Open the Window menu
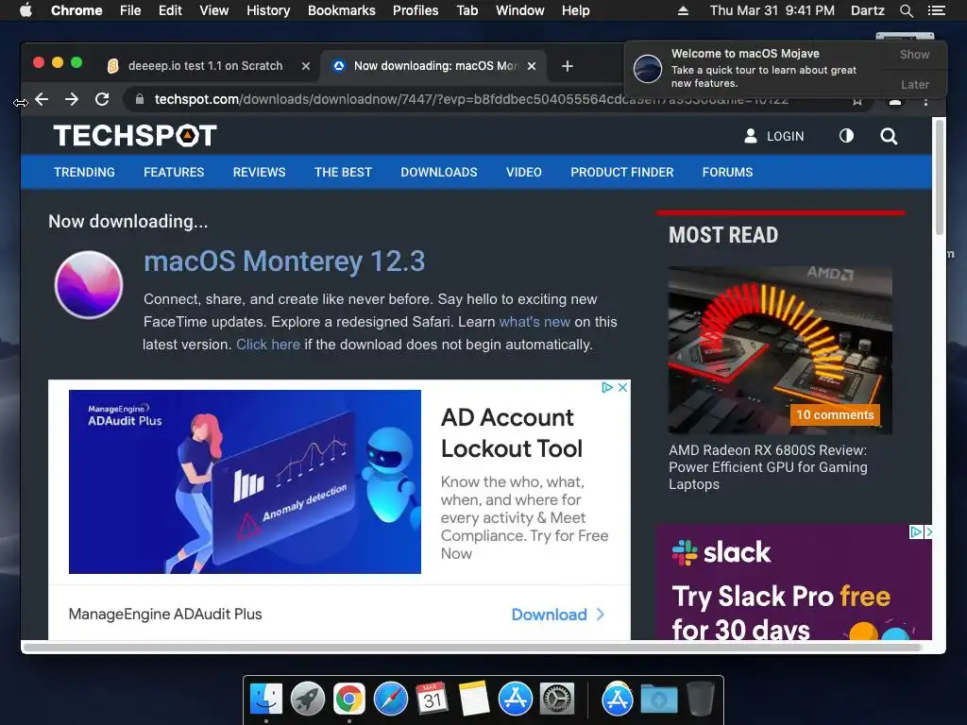 [x=520, y=10]
